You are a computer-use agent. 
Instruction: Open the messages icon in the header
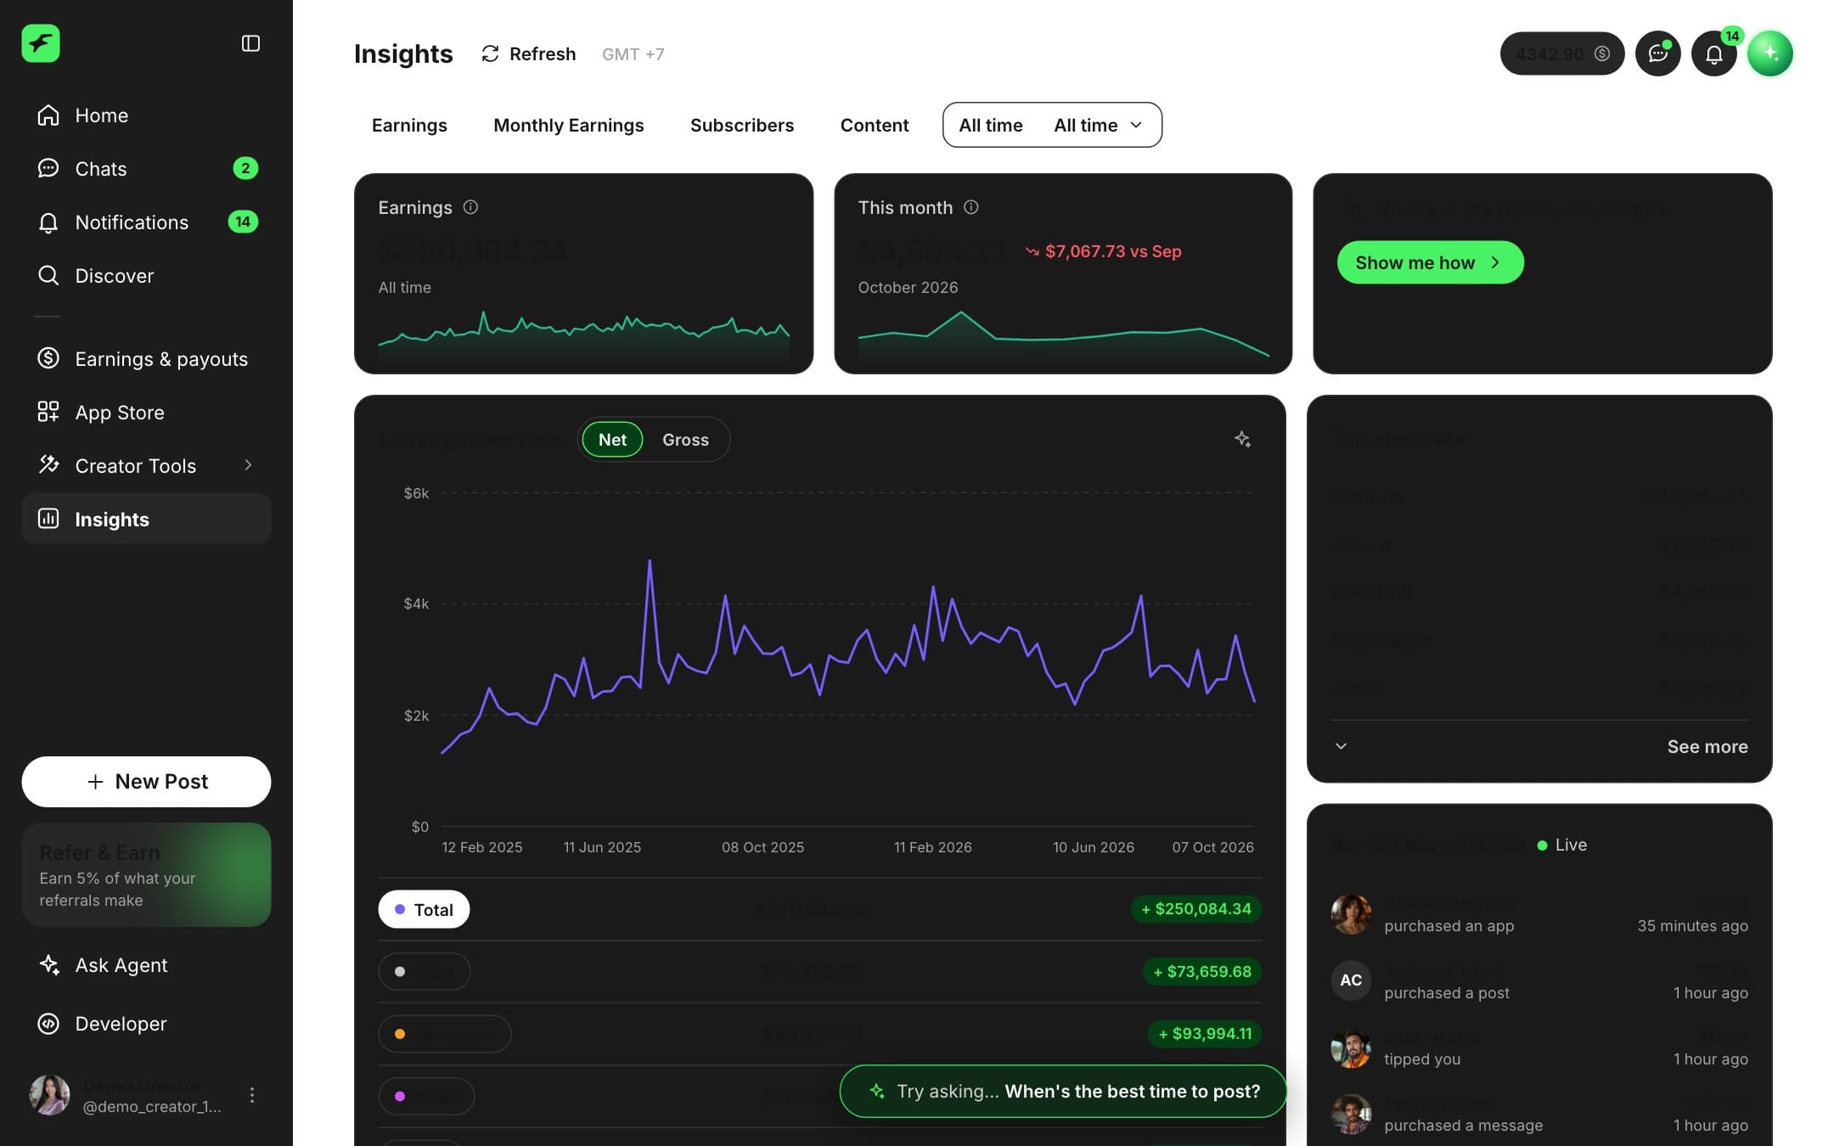click(x=1657, y=53)
